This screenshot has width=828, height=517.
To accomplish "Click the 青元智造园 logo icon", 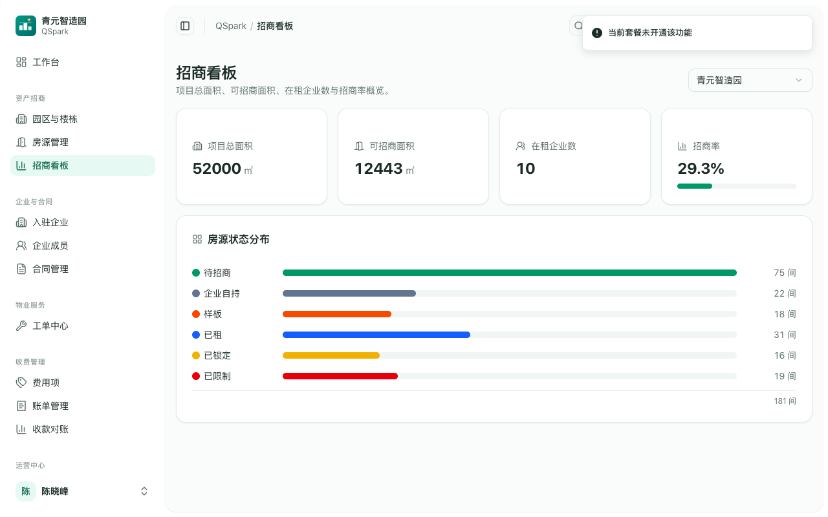I will point(26,26).
